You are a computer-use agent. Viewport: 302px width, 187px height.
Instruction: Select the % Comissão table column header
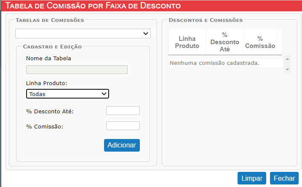click(260, 42)
